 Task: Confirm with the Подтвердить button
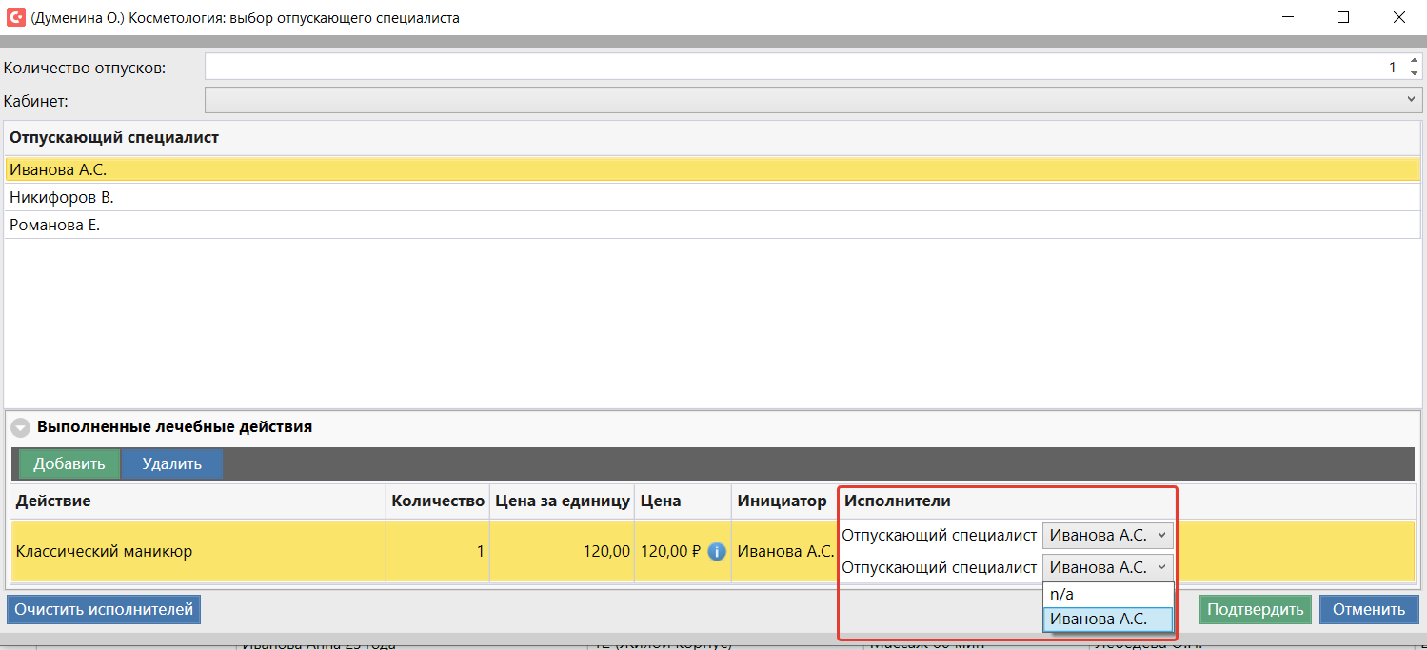click(1255, 610)
